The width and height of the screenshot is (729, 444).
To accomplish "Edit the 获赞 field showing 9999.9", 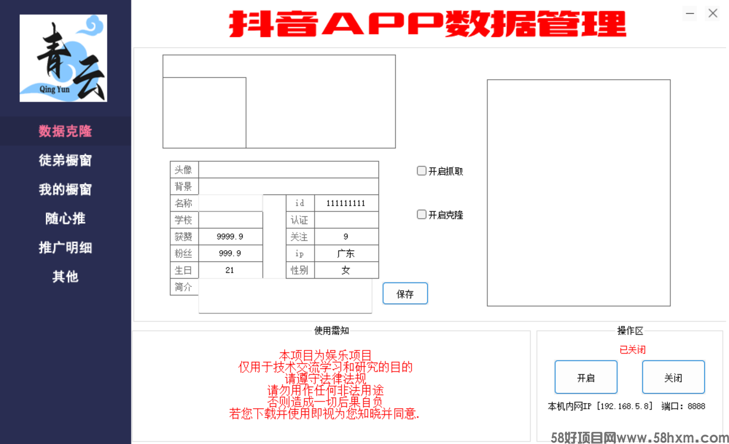I will (231, 237).
